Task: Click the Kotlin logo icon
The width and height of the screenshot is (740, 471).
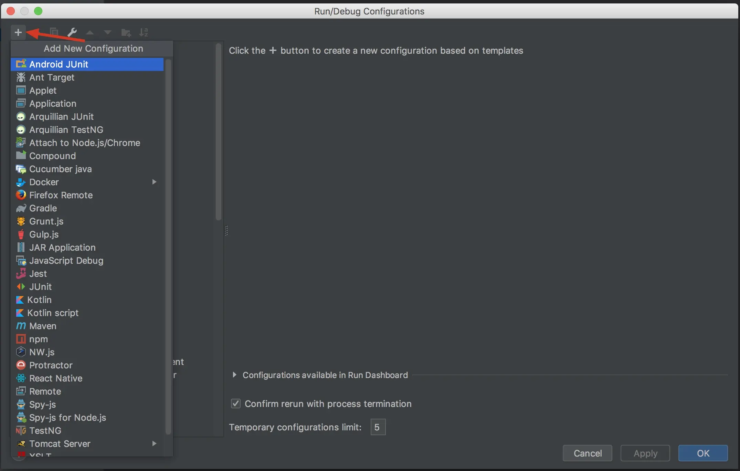Action: [x=20, y=300]
